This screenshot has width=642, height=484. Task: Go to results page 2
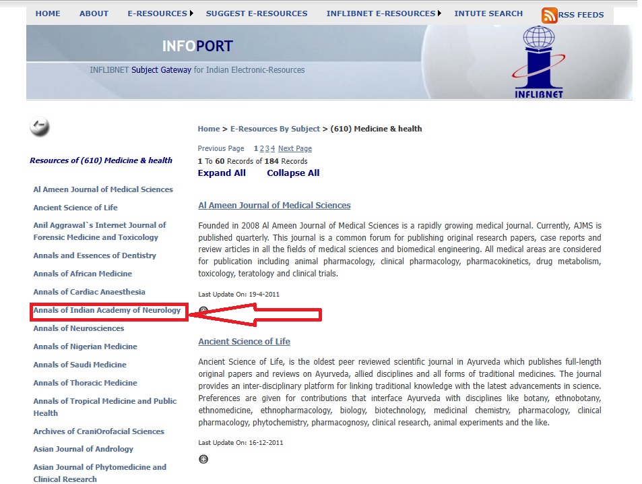(261, 148)
